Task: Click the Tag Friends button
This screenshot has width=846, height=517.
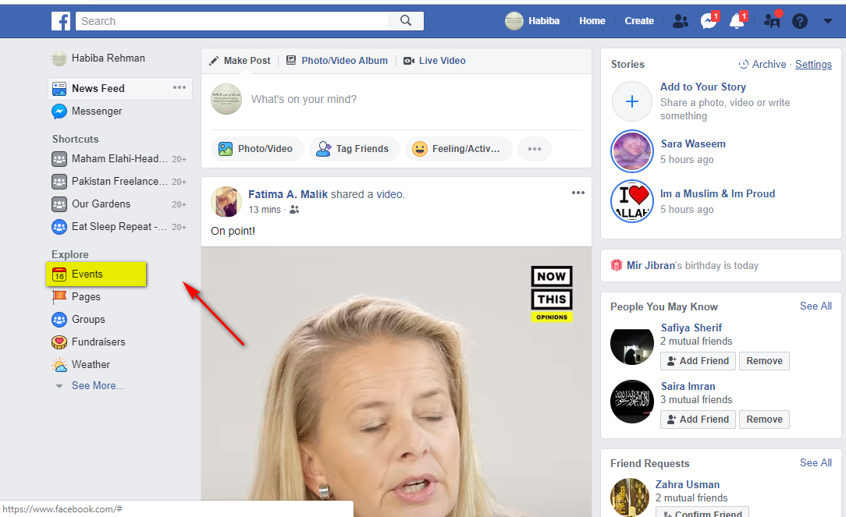Action: tap(354, 149)
